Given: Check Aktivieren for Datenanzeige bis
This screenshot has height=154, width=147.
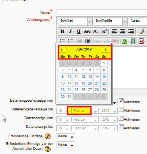Looking at the screenshot, I should click(x=121, y=127).
